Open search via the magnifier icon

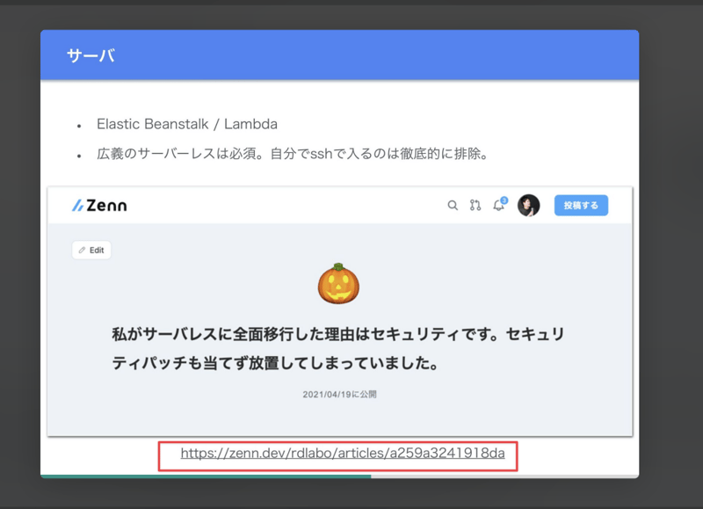click(x=453, y=206)
